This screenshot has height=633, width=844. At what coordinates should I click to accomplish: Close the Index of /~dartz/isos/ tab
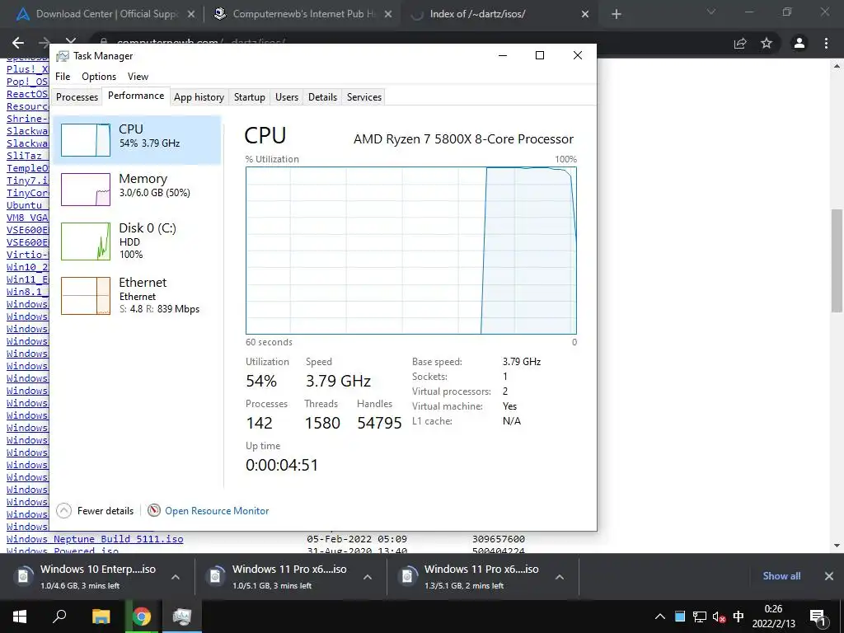click(x=585, y=15)
